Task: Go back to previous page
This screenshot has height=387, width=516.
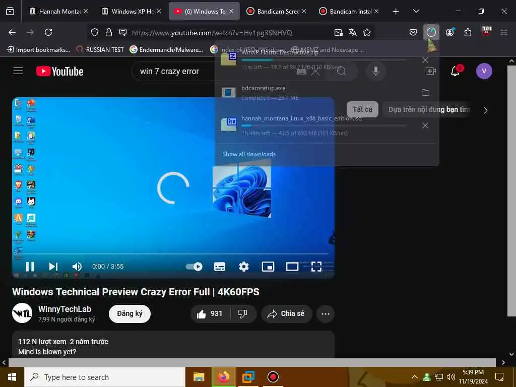Action: (x=12, y=32)
